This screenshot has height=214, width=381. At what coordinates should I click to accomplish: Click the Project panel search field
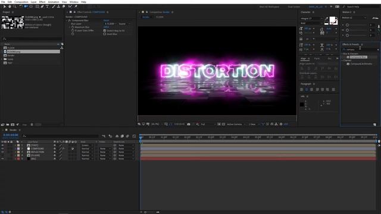[32, 39]
